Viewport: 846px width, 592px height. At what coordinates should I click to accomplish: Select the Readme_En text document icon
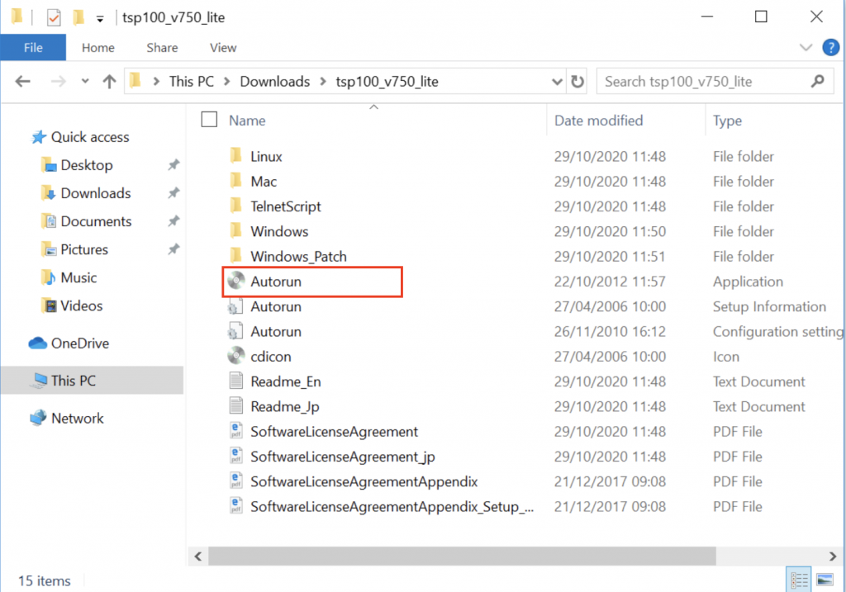[x=235, y=381]
